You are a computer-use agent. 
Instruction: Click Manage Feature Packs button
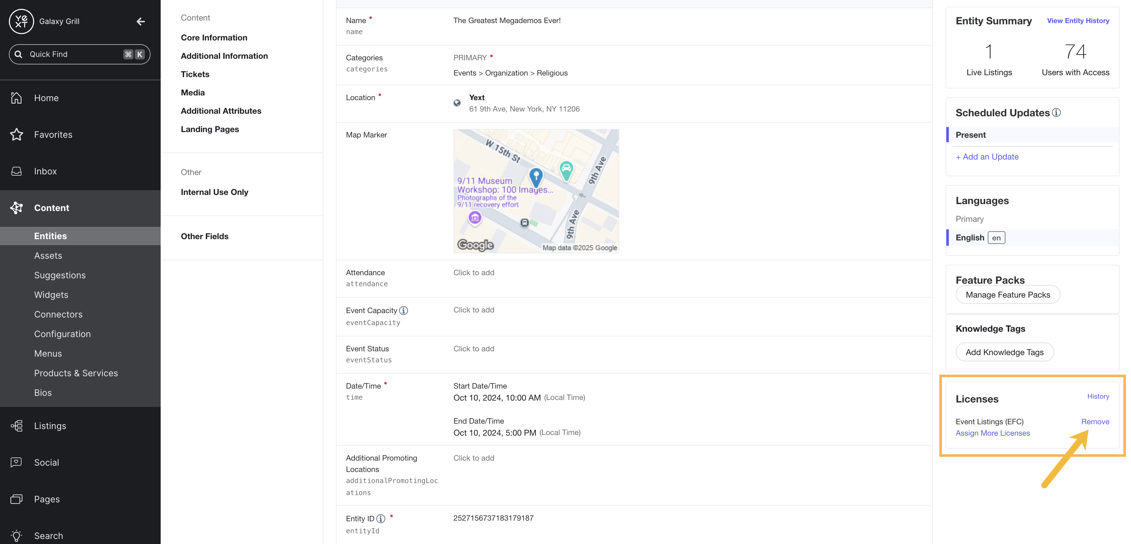(x=1008, y=295)
